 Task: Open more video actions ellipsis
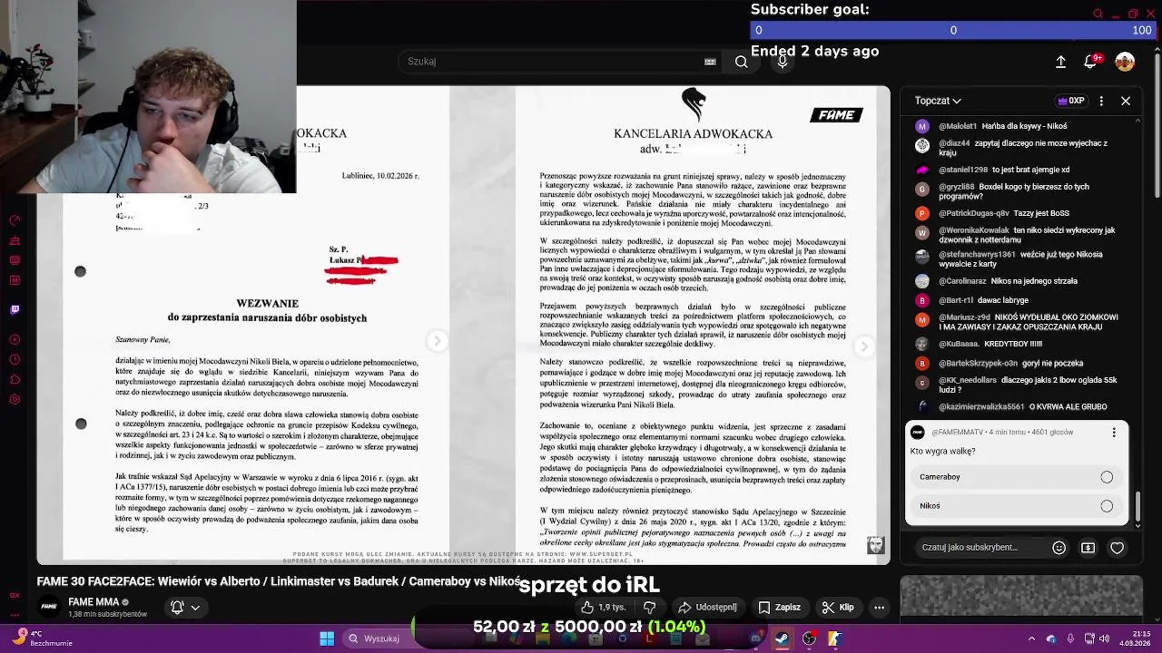[879, 607]
